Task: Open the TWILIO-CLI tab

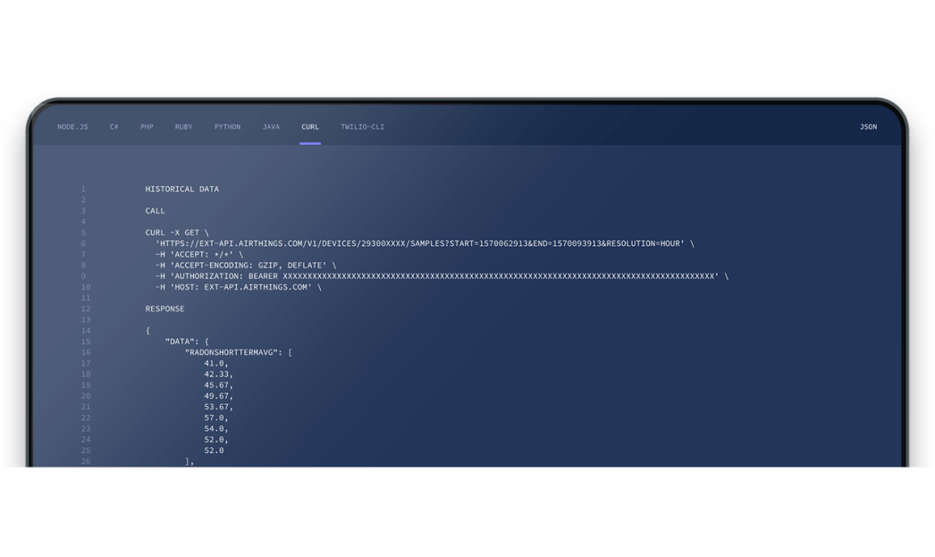Action: click(x=362, y=127)
